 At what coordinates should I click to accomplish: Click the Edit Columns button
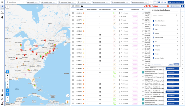pyautogui.click(x=175, y=6)
